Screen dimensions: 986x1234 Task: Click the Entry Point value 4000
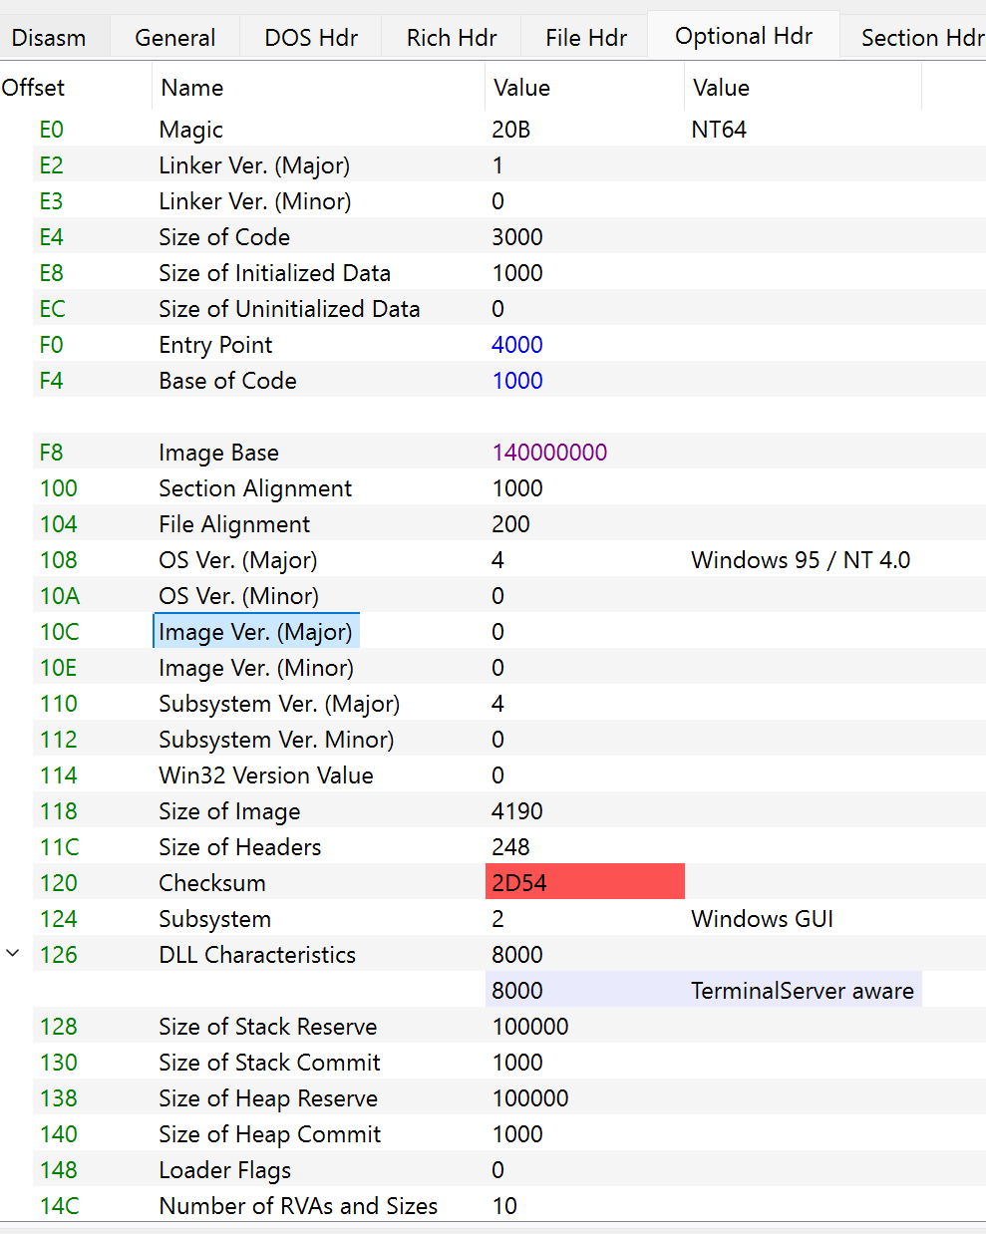coord(517,345)
